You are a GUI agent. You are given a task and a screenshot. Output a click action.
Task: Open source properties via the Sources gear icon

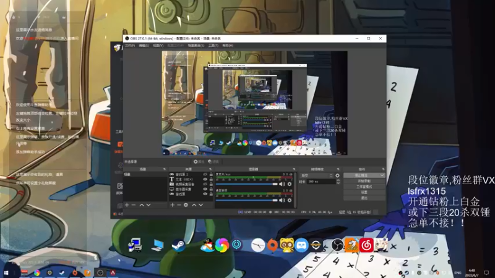point(186,205)
